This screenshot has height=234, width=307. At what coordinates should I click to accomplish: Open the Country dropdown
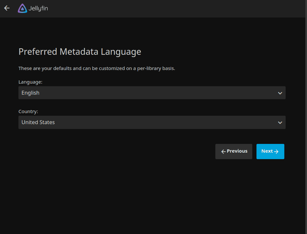pos(152,122)
